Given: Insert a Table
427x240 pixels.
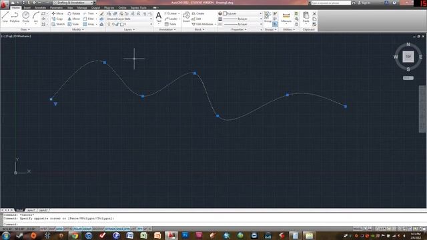Looking at the screenshot, I should coord(171,24).
